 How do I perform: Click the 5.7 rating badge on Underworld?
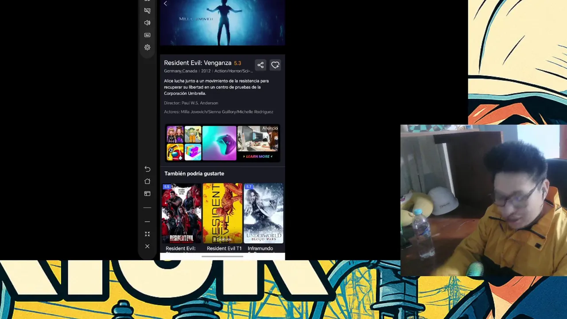[249, 187]
